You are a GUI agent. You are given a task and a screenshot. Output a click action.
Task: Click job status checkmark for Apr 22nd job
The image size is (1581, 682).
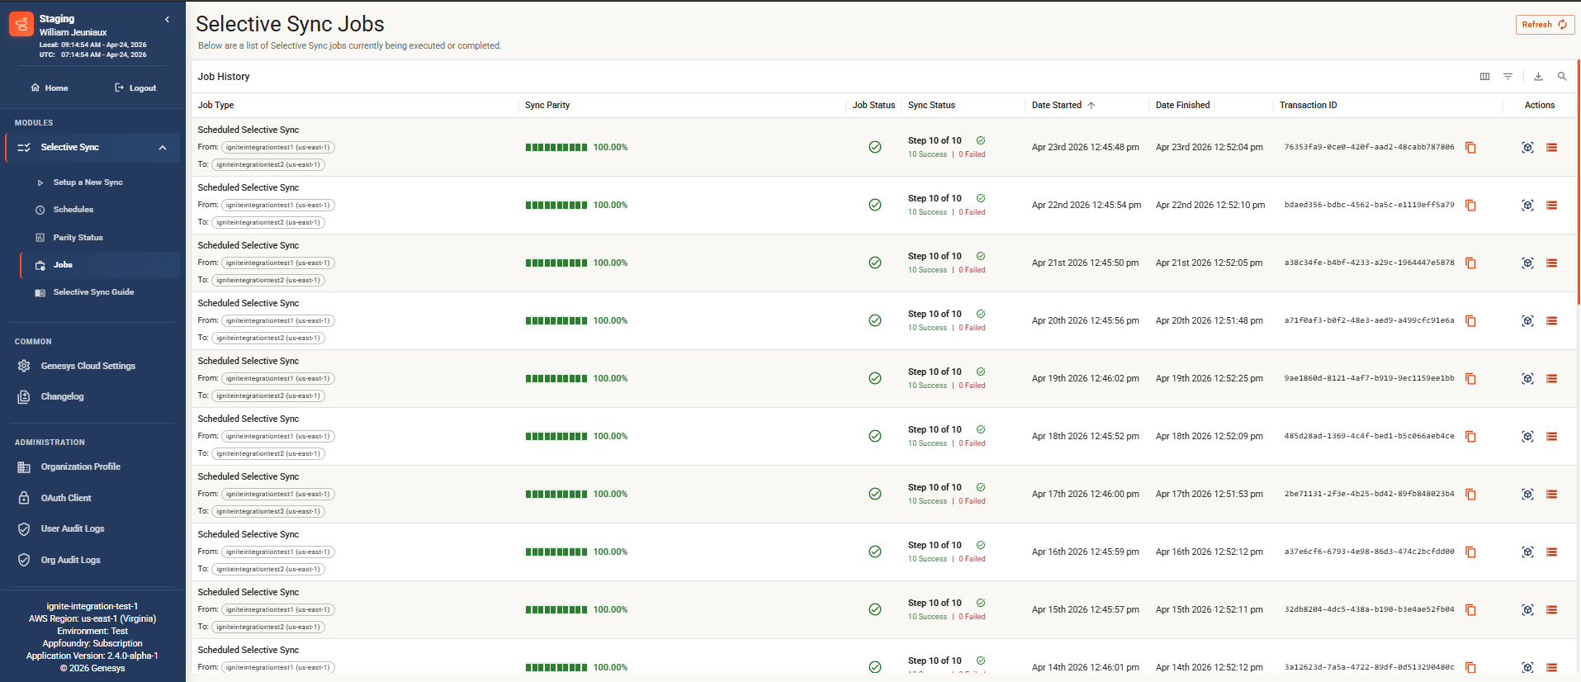(x=874, y=205)
